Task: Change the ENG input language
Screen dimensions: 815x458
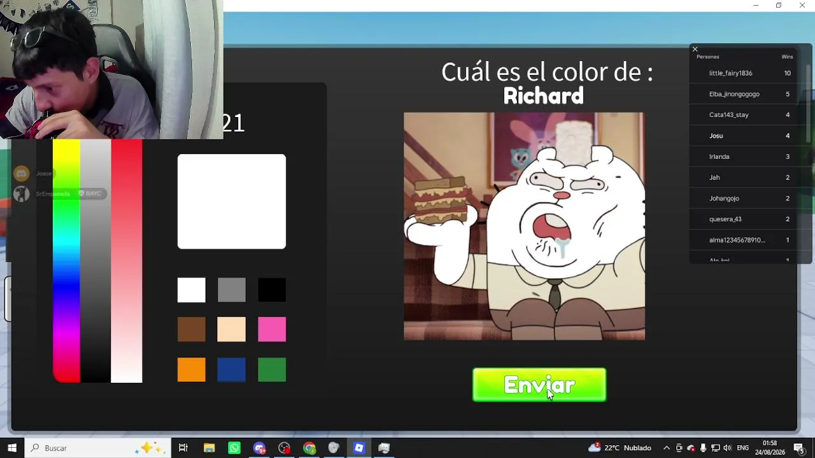Action: coord(744,448)
